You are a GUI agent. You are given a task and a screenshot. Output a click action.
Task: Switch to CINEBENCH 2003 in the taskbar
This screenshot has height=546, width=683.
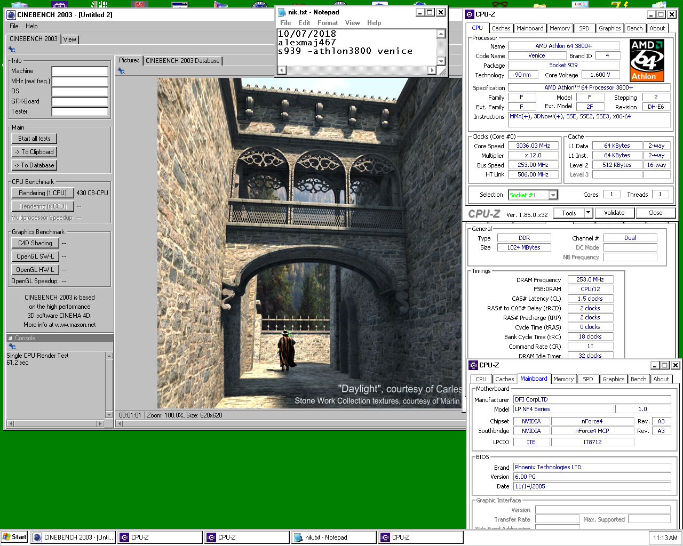73,537
